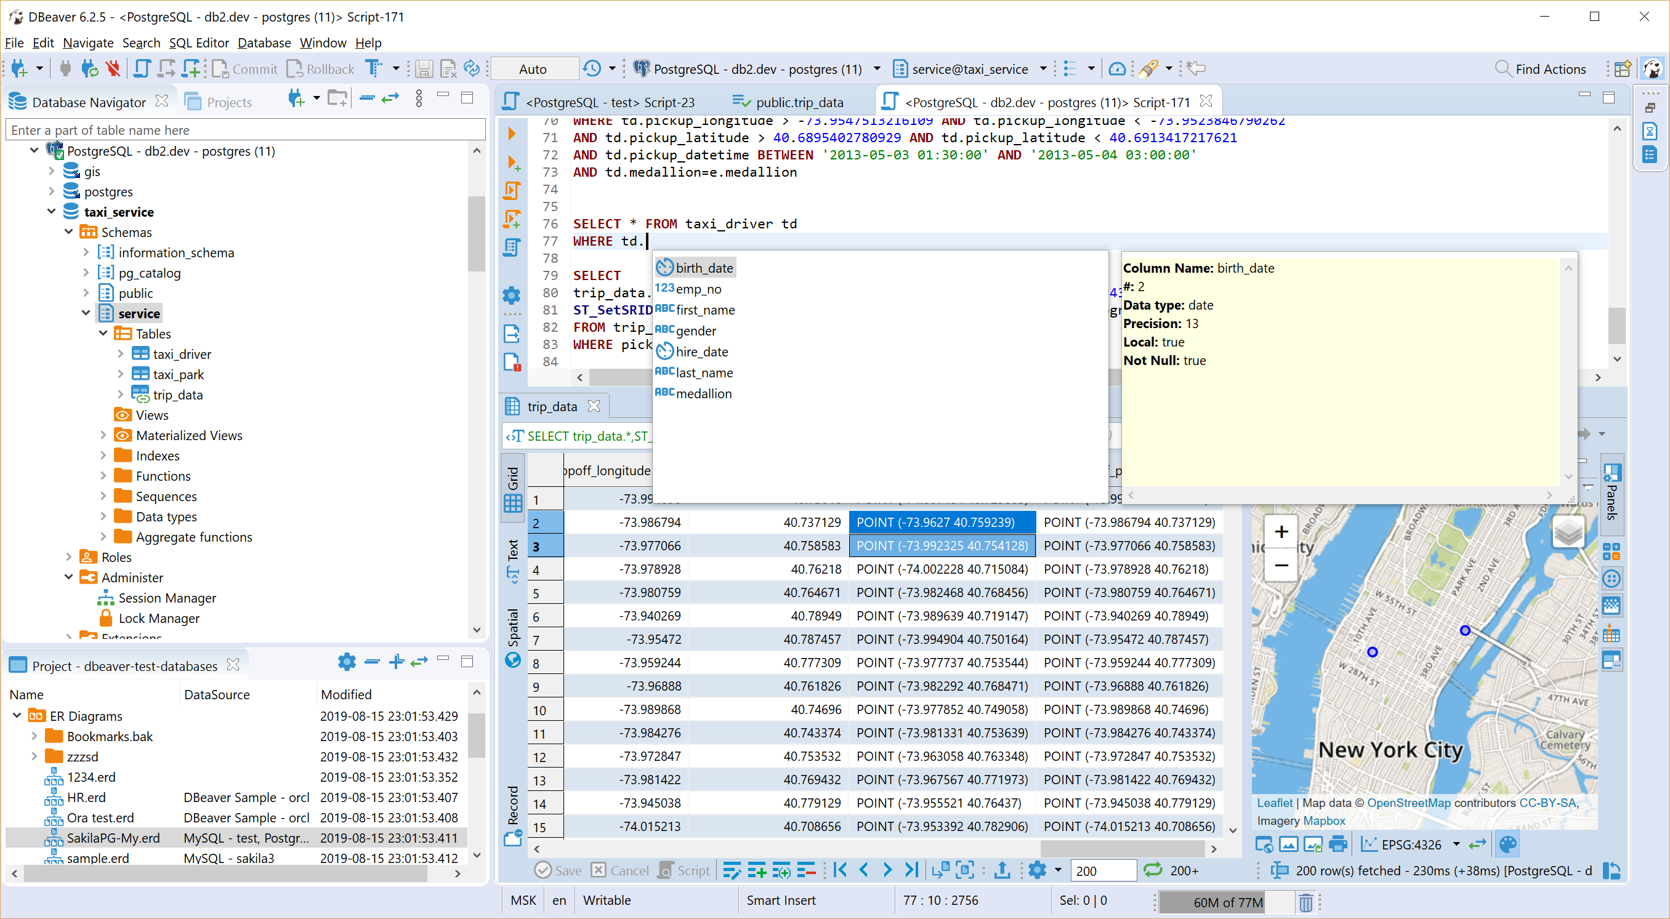1670x919 pixels.
Task: Delete the current result row
Action: (807, 870)
